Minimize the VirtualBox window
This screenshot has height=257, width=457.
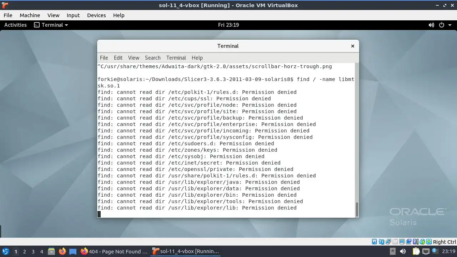(438, 5)
